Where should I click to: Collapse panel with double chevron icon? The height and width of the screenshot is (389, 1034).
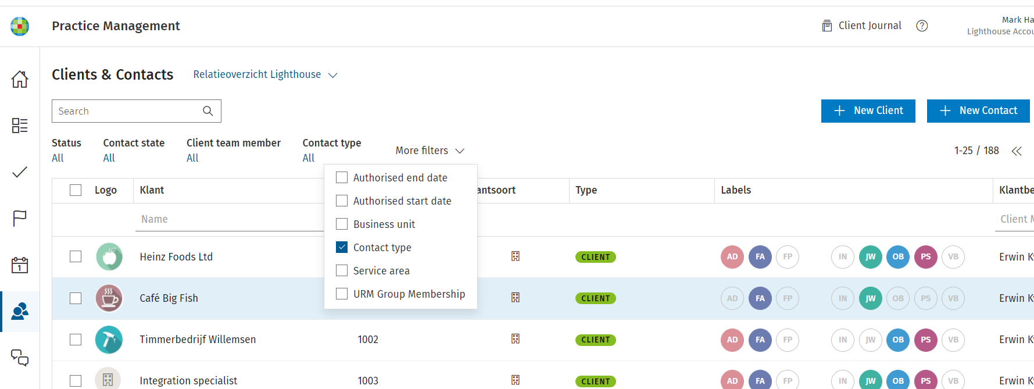[x=1017, y=151]
